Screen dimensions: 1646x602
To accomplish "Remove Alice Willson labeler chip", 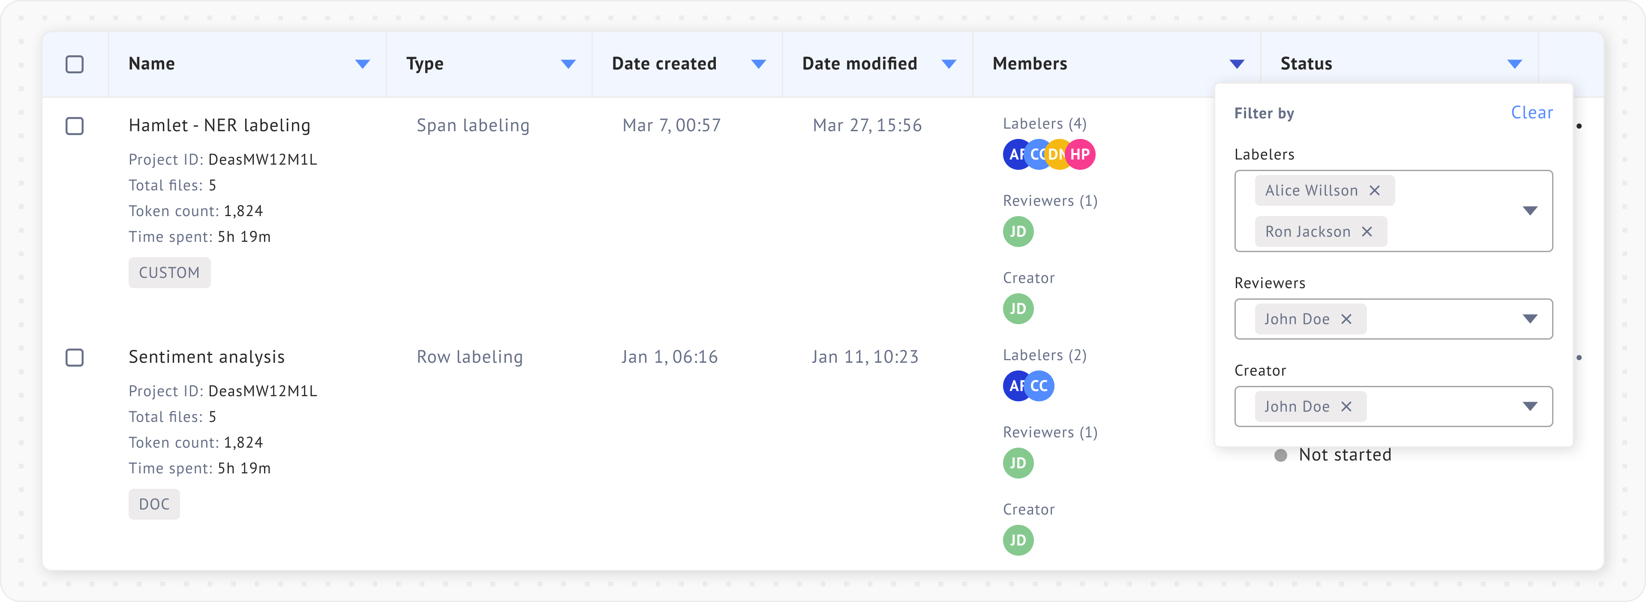I will pos(1374,190).
